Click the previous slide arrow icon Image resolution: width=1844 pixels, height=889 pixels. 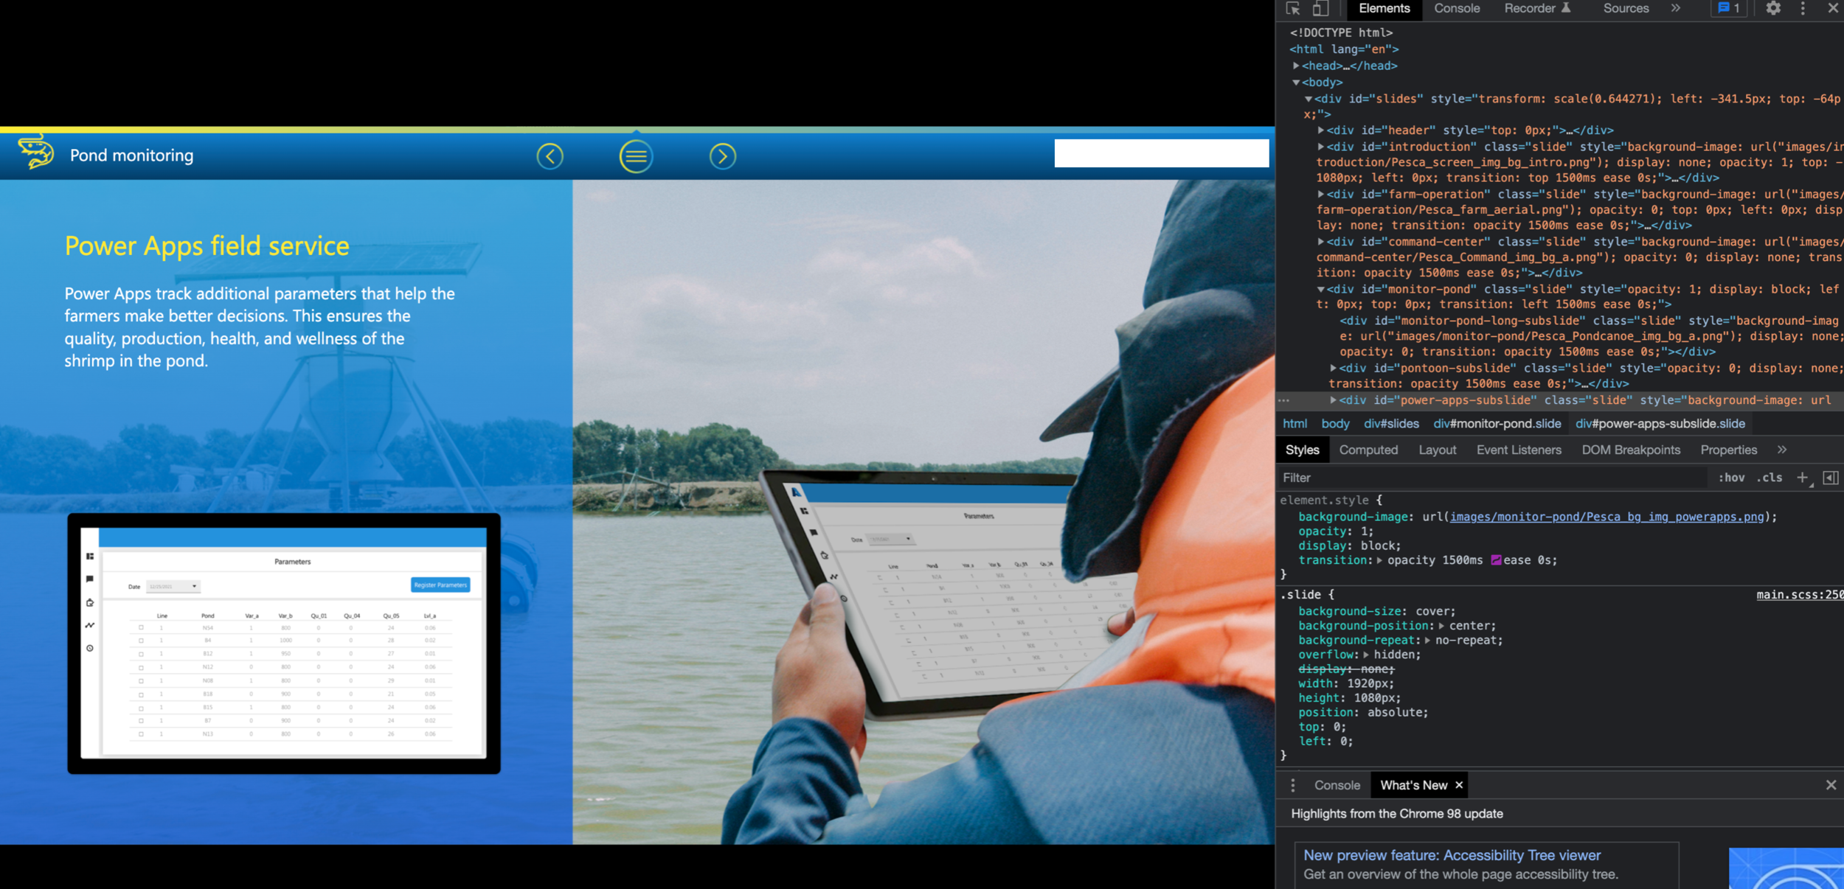(x=550, y=156)
